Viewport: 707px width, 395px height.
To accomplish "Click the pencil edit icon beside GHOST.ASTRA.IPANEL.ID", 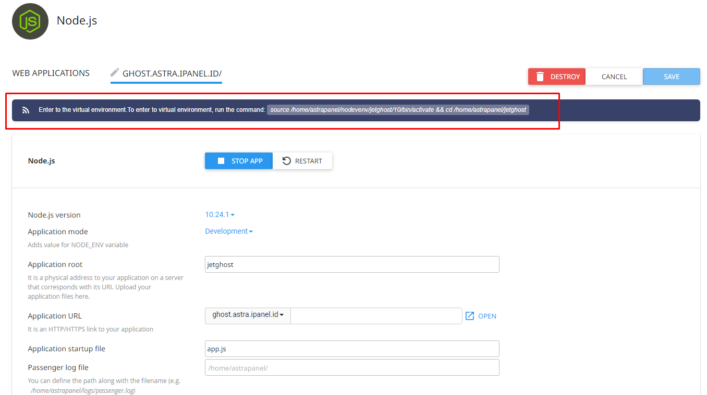I will click(x=115, y=73).
